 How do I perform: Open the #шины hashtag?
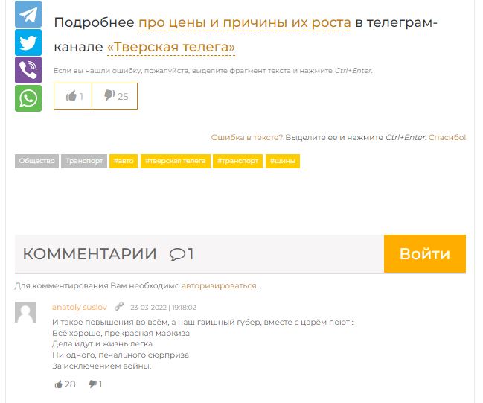click(283, 161)
